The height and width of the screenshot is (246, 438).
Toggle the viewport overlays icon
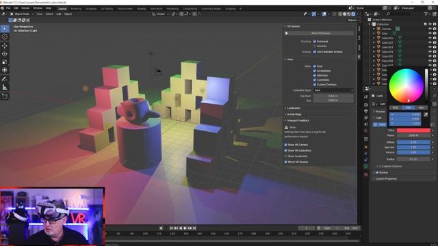(x=324, y=14)
